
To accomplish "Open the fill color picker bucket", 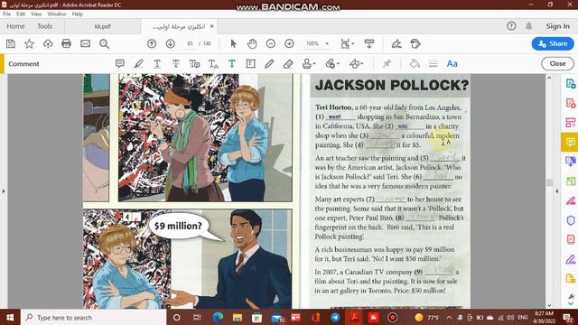I will point(415,64).
